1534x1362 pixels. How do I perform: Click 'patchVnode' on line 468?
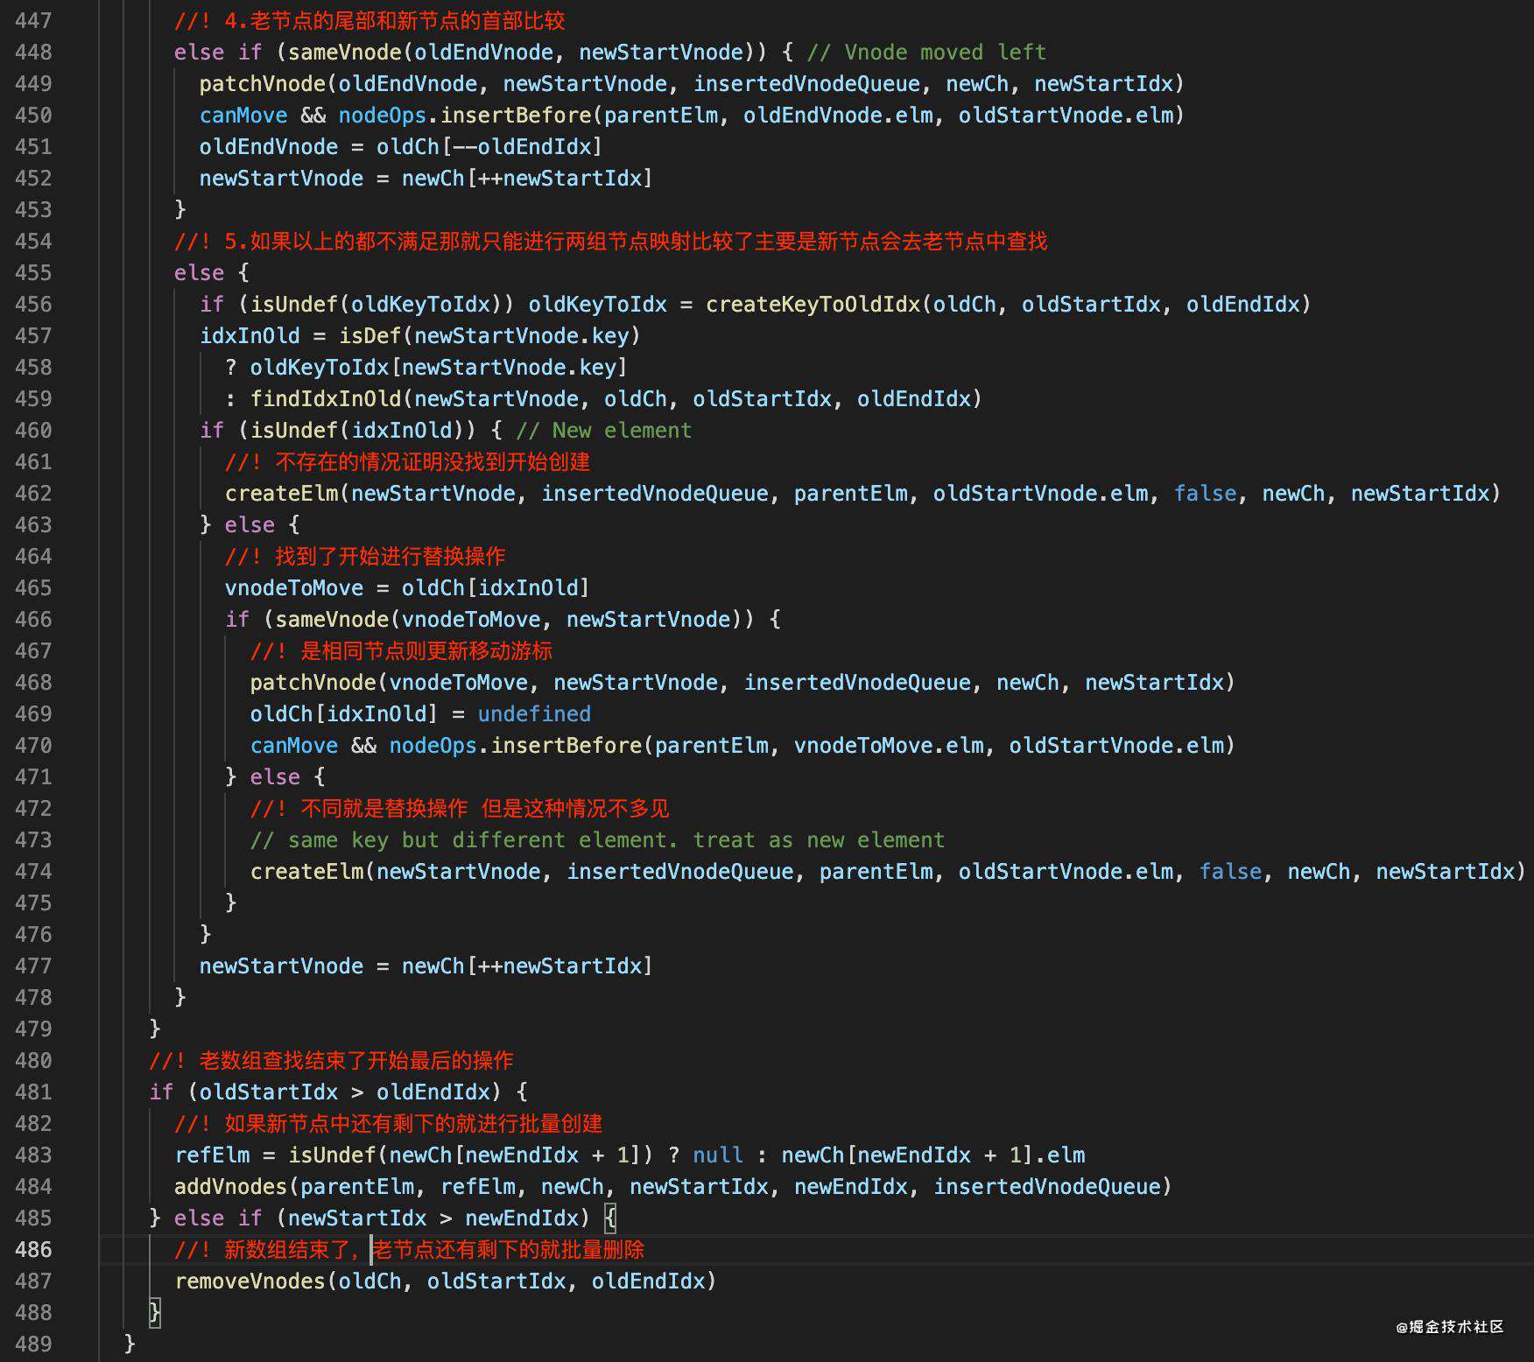click(313, 682)
